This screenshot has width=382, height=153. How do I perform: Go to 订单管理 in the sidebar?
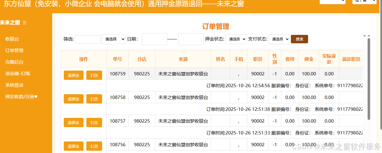pos(14,51)
